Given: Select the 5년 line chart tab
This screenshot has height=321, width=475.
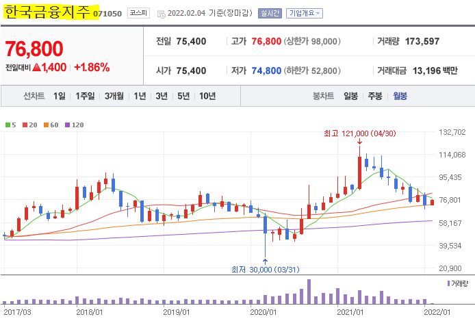Looking at the screenshot, I should coord(183,96).
